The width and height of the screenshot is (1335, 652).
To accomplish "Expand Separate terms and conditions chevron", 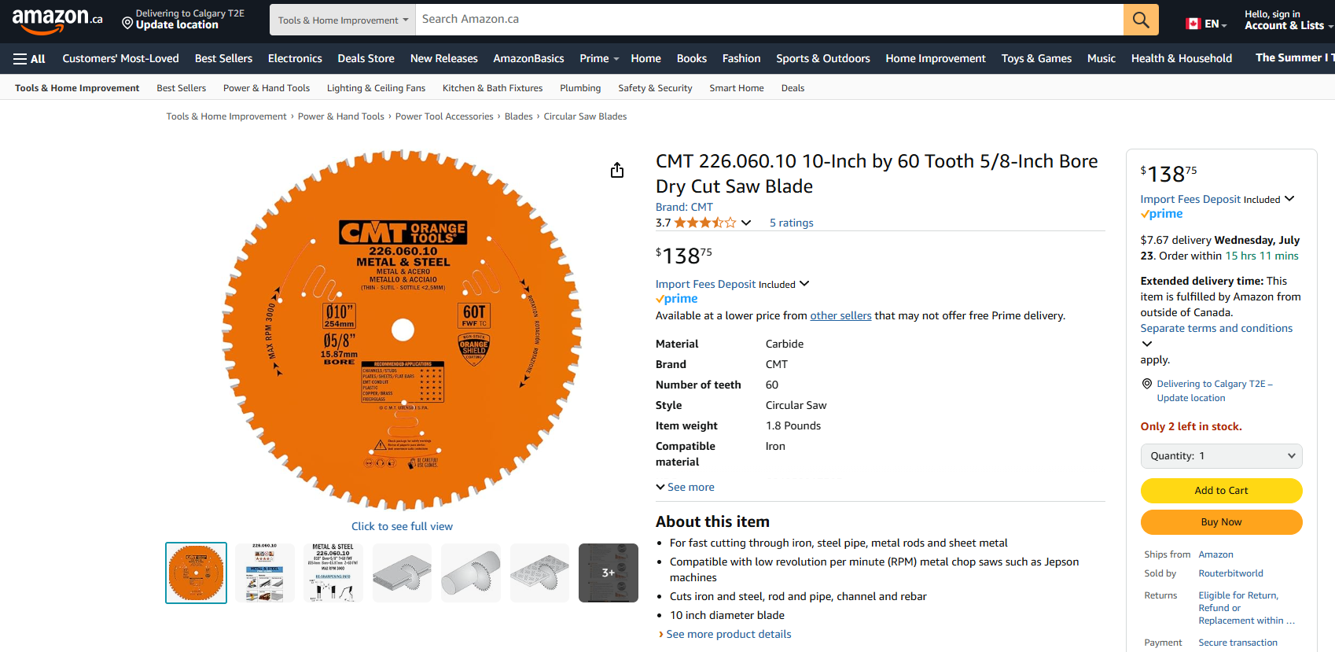I will 1147,344.
